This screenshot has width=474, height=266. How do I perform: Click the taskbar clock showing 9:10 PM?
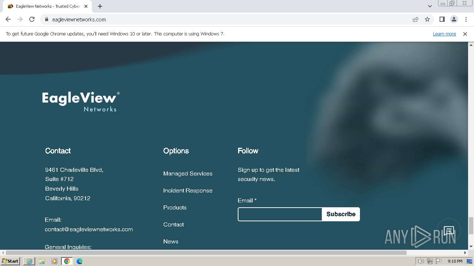pos(455,261)
